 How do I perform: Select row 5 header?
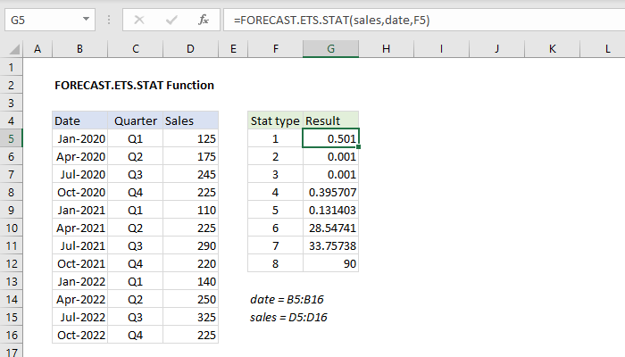pos(11,138)
